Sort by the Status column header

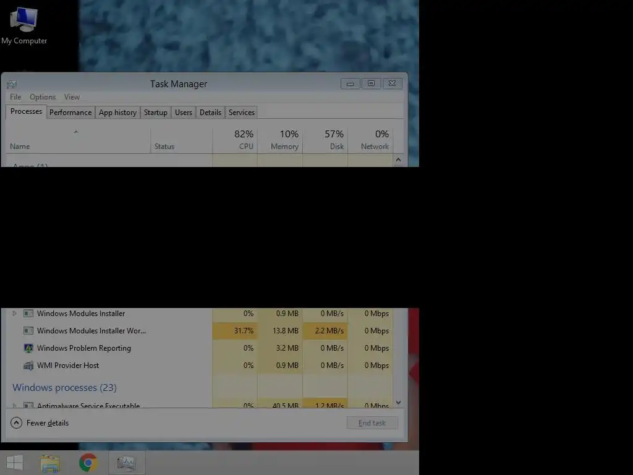[x=181, y=140]
